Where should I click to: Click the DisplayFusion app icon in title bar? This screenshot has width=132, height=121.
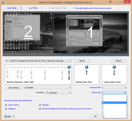3,2
